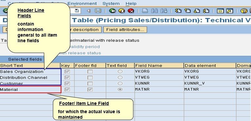
Task: Select the Sales Organization short text cell
Action: click(30, 72)
